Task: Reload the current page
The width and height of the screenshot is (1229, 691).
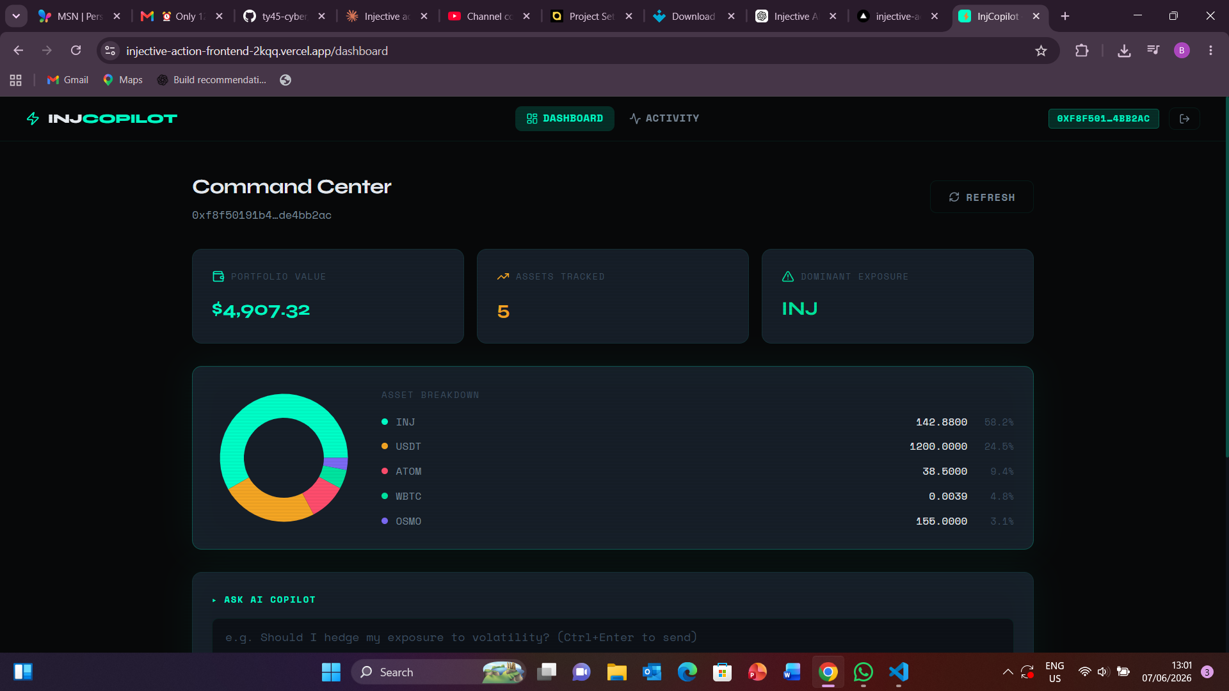Action: 76,51
